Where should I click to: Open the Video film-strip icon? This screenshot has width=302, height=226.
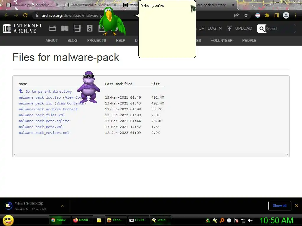coord(77,28)
